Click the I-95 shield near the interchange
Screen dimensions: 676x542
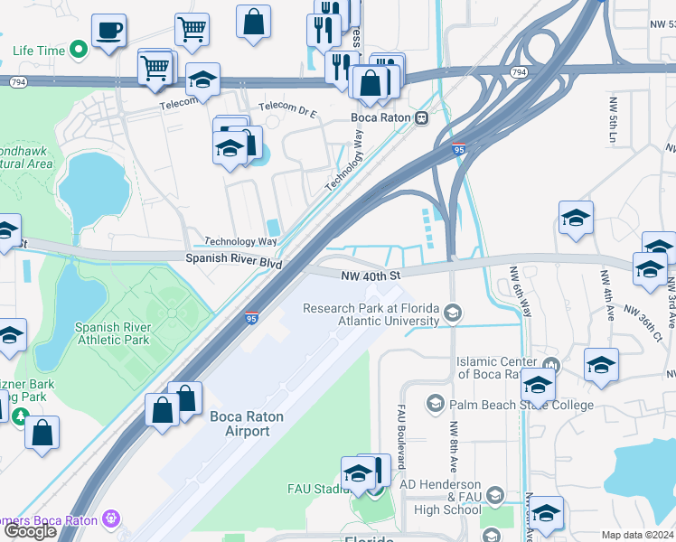459,149
